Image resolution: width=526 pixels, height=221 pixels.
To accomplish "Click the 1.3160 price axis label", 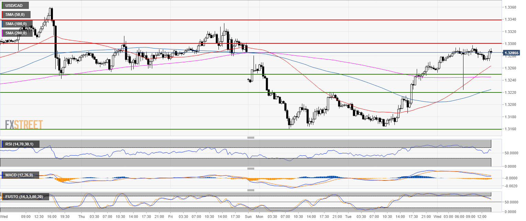I will (x=510, y=129).
